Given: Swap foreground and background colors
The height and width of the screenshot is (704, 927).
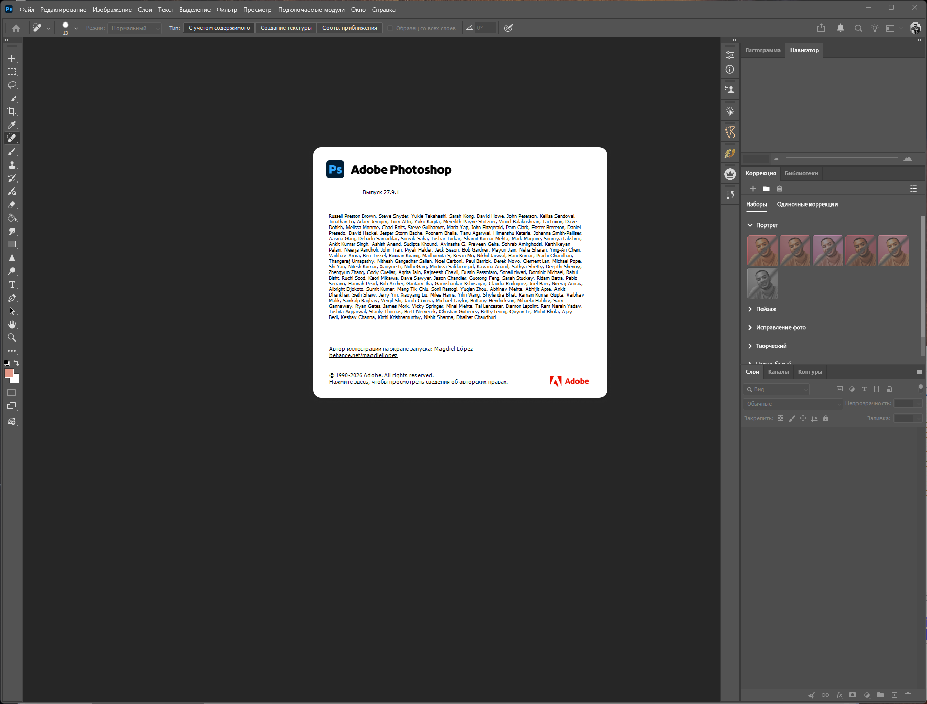Looking at the screenshot, I should click(17, 363).
